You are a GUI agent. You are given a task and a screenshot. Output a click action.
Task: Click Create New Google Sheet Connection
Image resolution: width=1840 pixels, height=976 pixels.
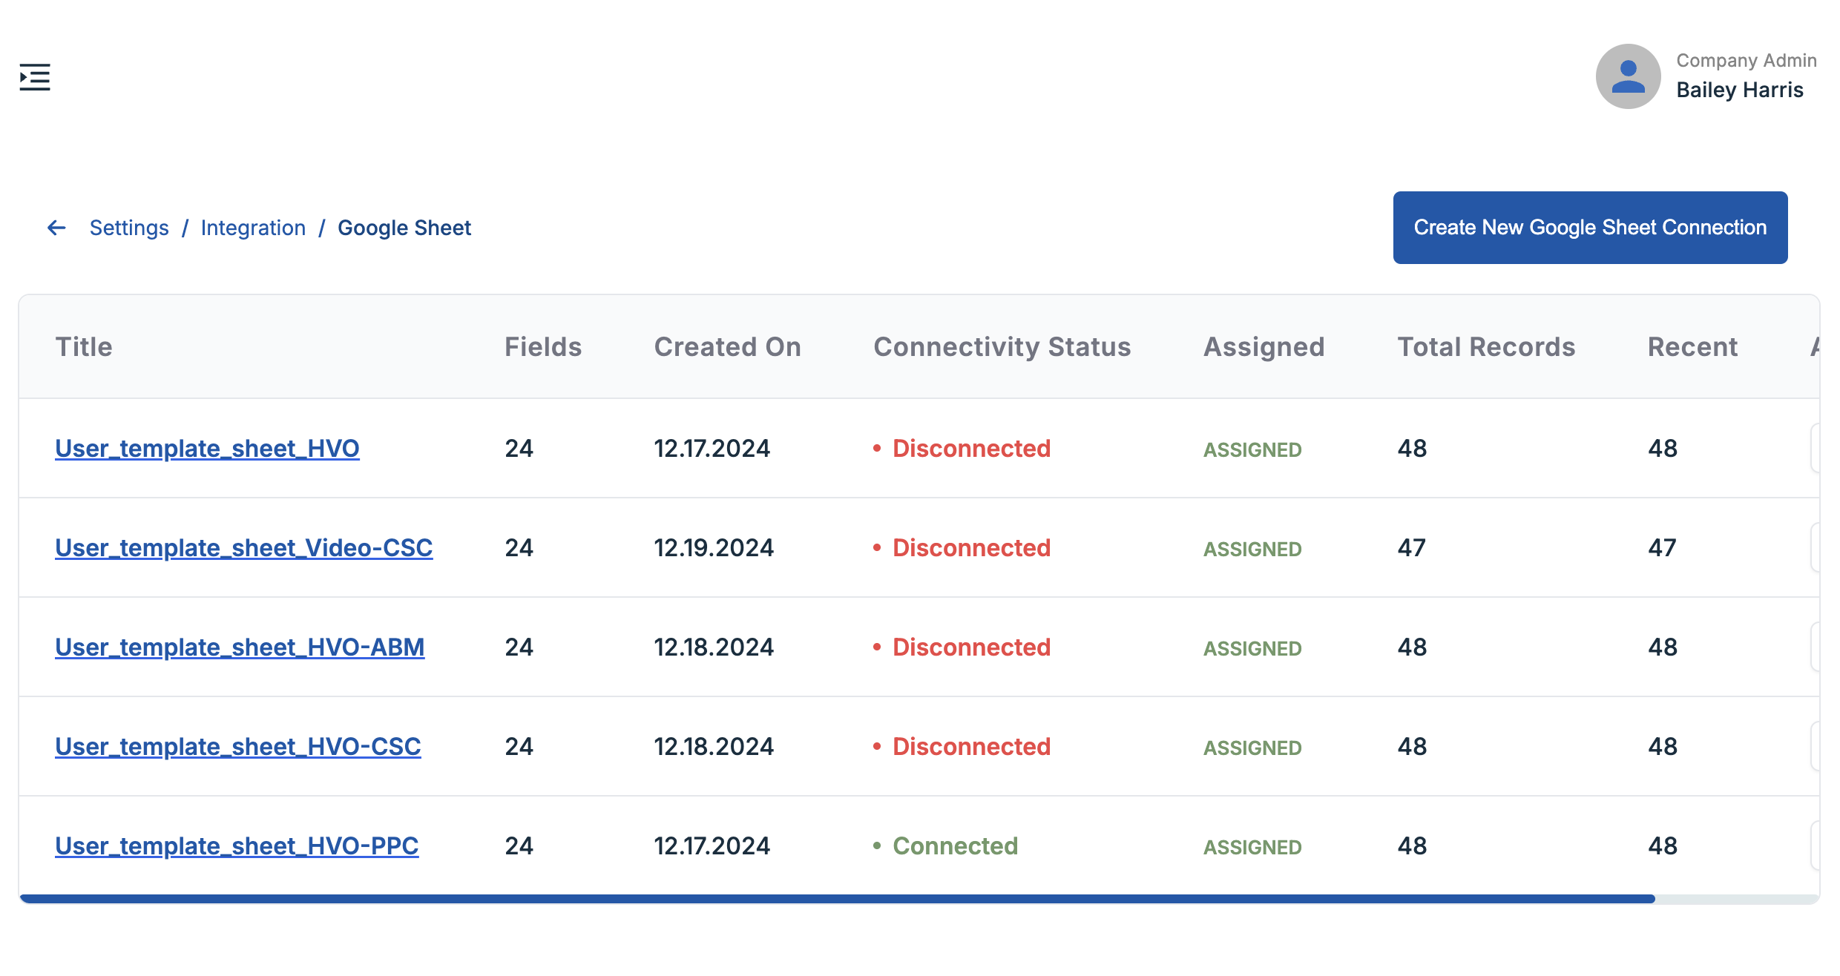1589,228
